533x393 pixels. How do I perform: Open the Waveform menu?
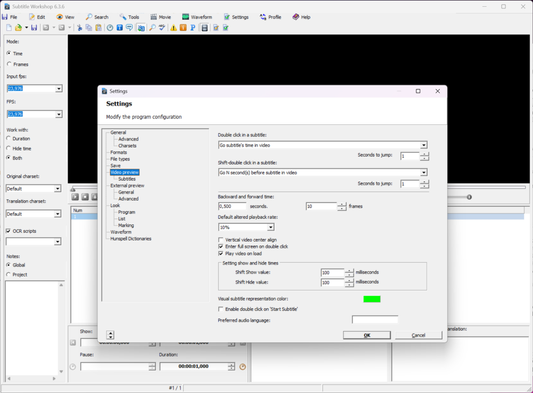tap(197, 17)
